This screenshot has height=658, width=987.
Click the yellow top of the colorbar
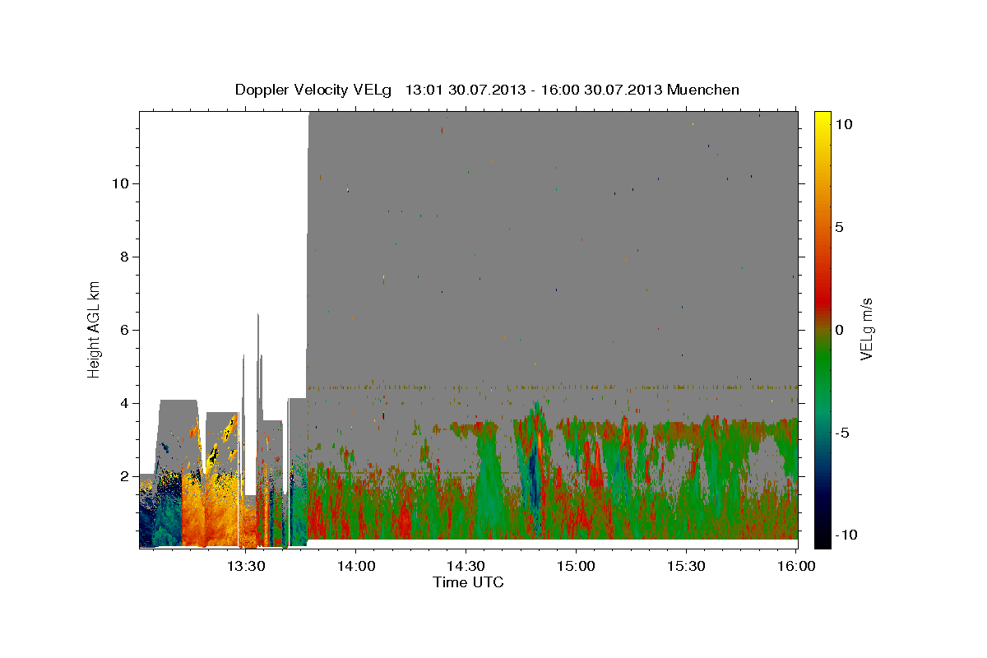click(x=822, y=119)
